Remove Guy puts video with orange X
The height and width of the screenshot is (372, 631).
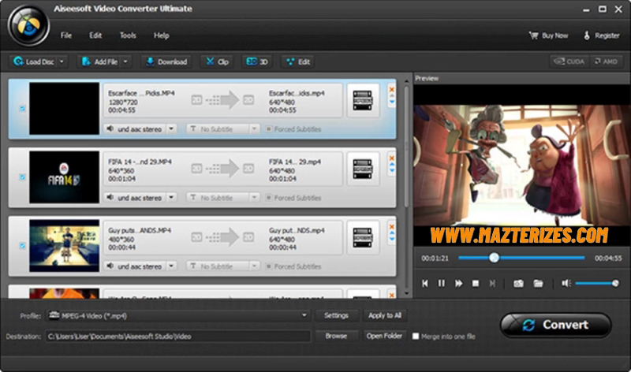pyautogui.click(x=391, y=227)
